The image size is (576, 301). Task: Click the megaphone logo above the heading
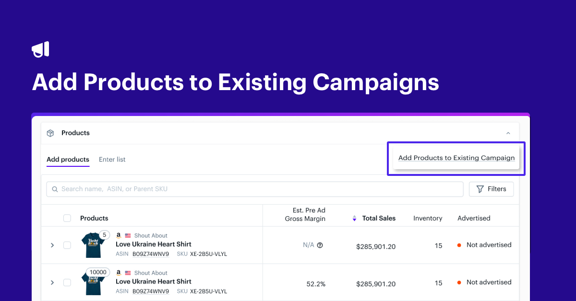(40, 48)
